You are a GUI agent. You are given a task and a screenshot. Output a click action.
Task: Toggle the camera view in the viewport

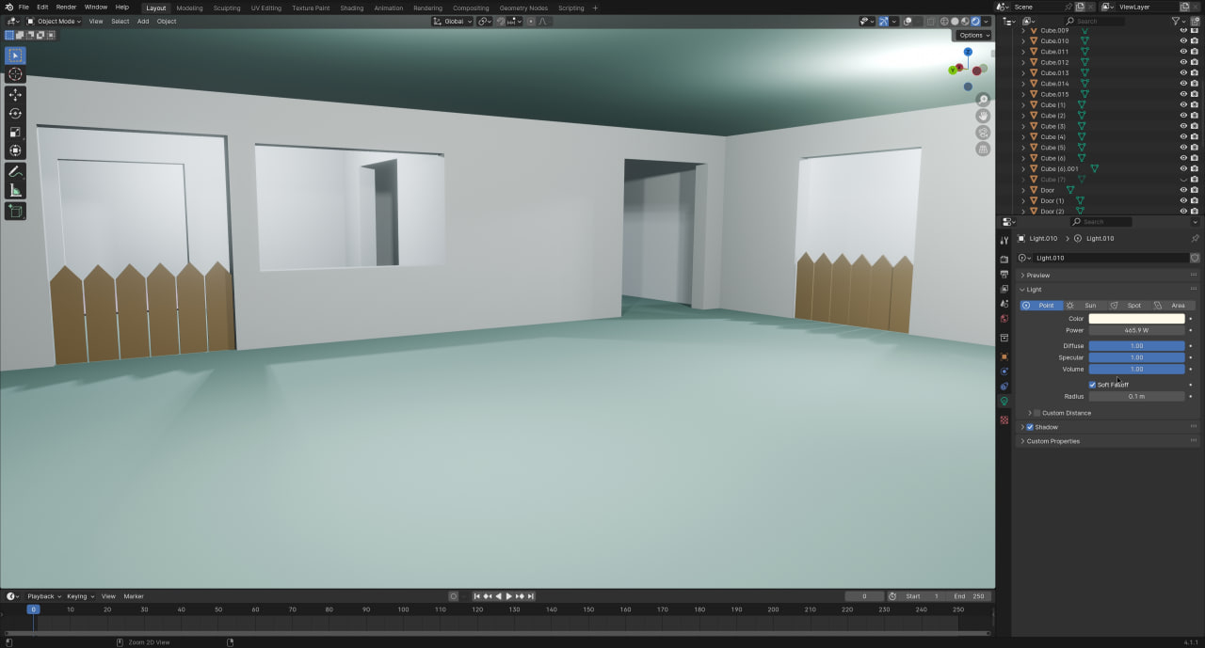click(x=983, y=133)
